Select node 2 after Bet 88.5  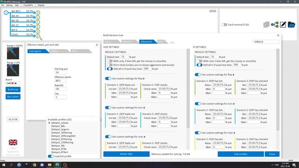point(38,13)
